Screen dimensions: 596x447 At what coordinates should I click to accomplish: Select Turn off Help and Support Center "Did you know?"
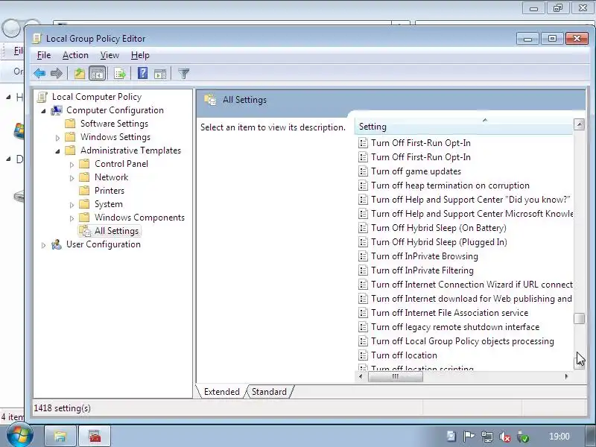[471, 200]
